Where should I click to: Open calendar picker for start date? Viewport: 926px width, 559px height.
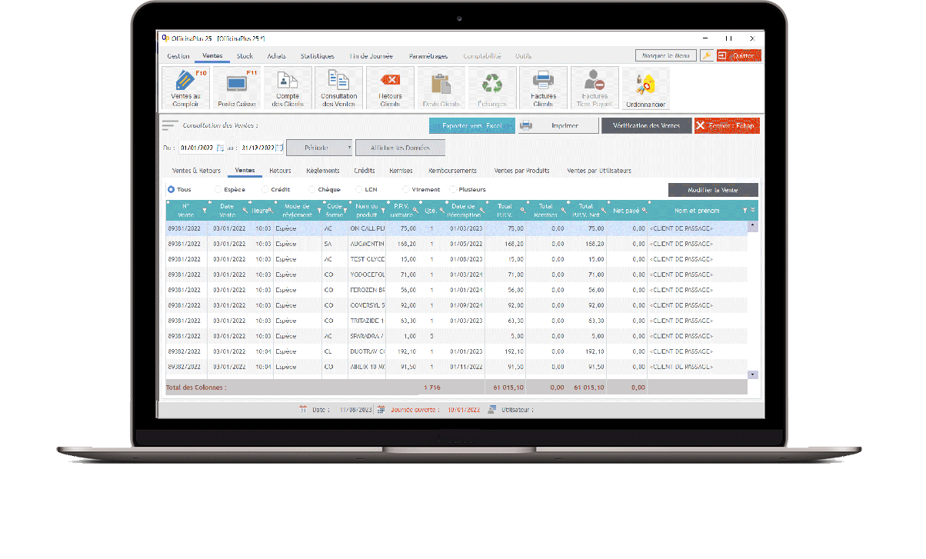click(221, 148)
